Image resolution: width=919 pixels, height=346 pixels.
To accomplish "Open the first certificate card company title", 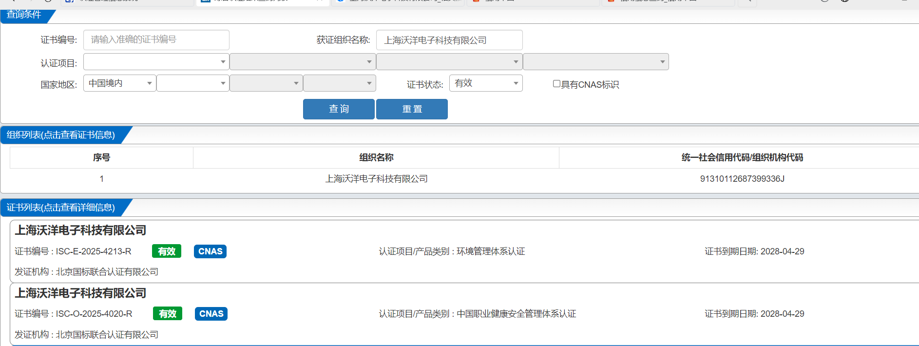I will tap(80, 231).
